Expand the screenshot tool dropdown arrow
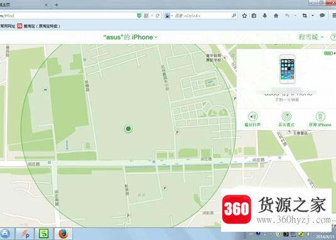This screenshot has width=336, height=240. (x=313, y=16)
